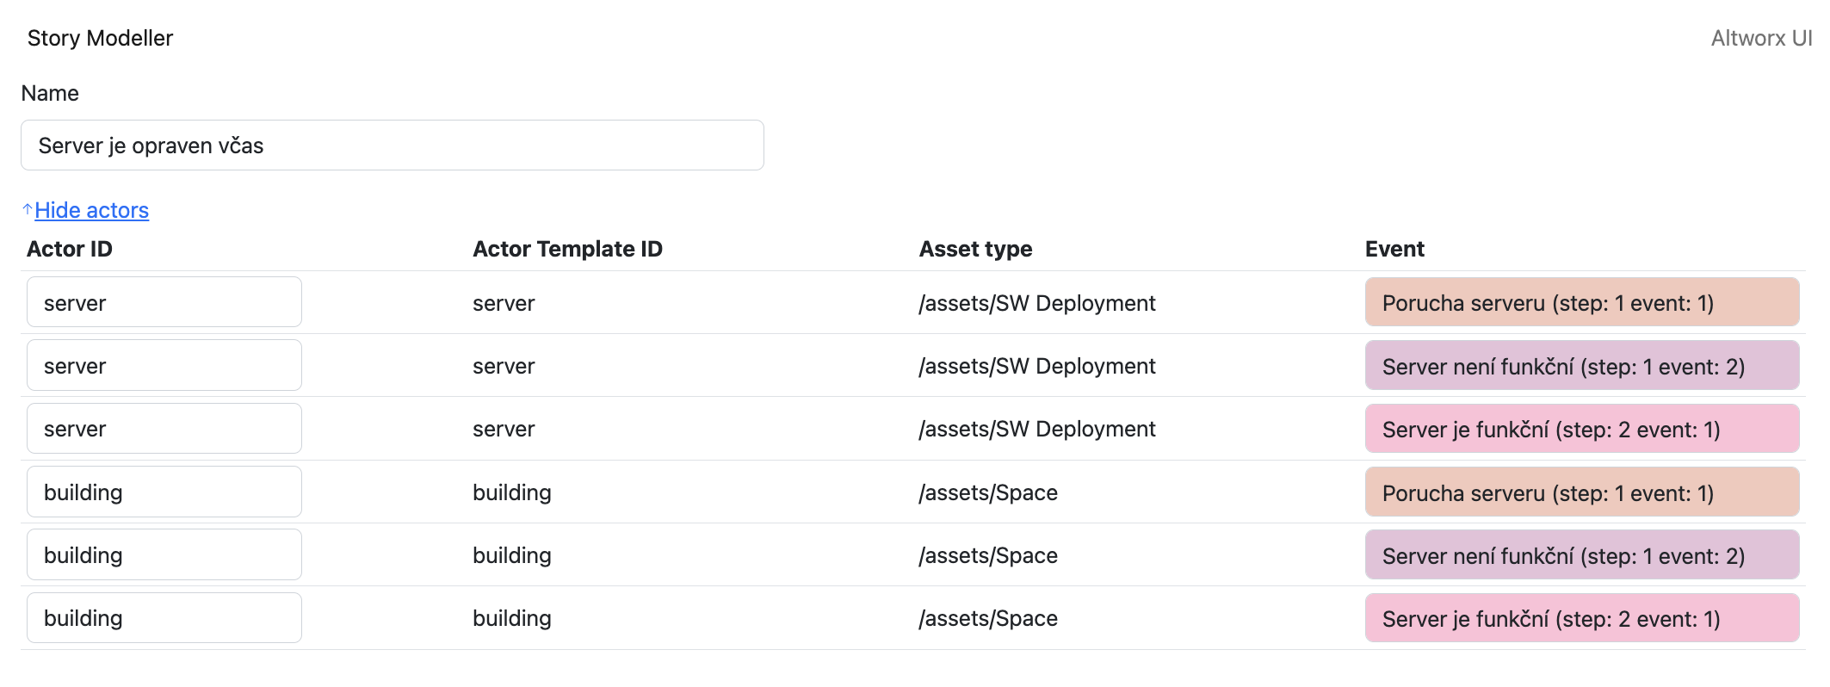Select Server je funkční badge in building row
Screen dimensions: 1830x687
1581,618
